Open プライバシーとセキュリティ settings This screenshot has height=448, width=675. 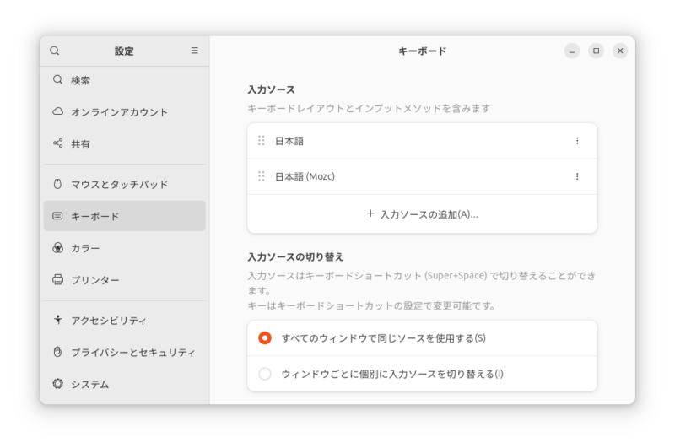click(124, 352)
